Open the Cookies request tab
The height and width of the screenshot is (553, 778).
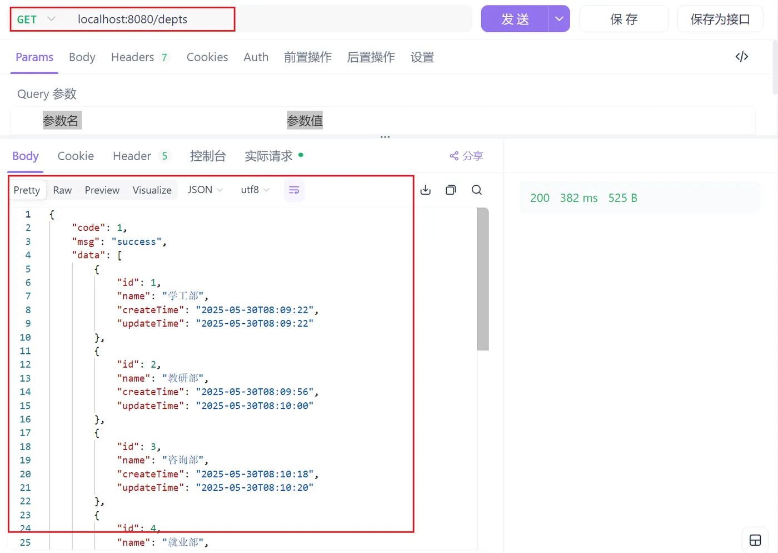click(x=207, y=57)
